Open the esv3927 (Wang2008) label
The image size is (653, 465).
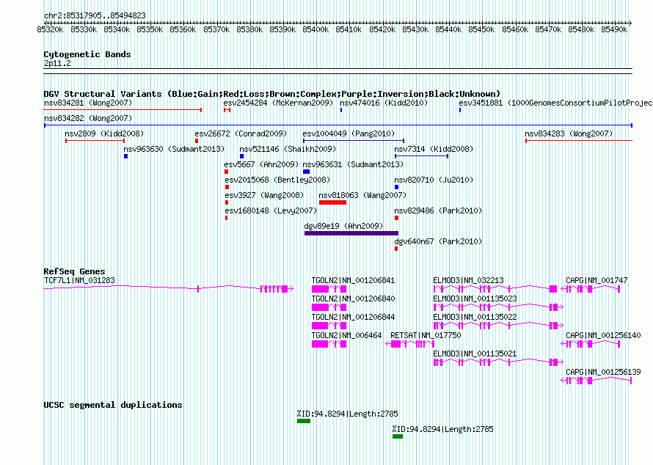click(x=264, y=195)
